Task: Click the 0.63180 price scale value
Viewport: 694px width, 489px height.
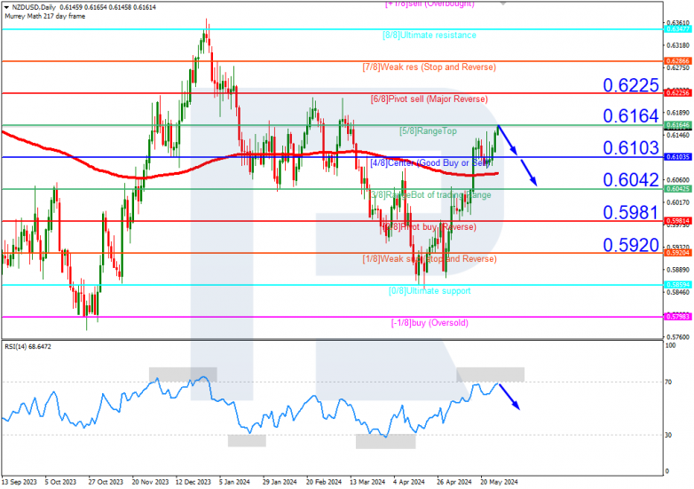Action: coord(678,45)
